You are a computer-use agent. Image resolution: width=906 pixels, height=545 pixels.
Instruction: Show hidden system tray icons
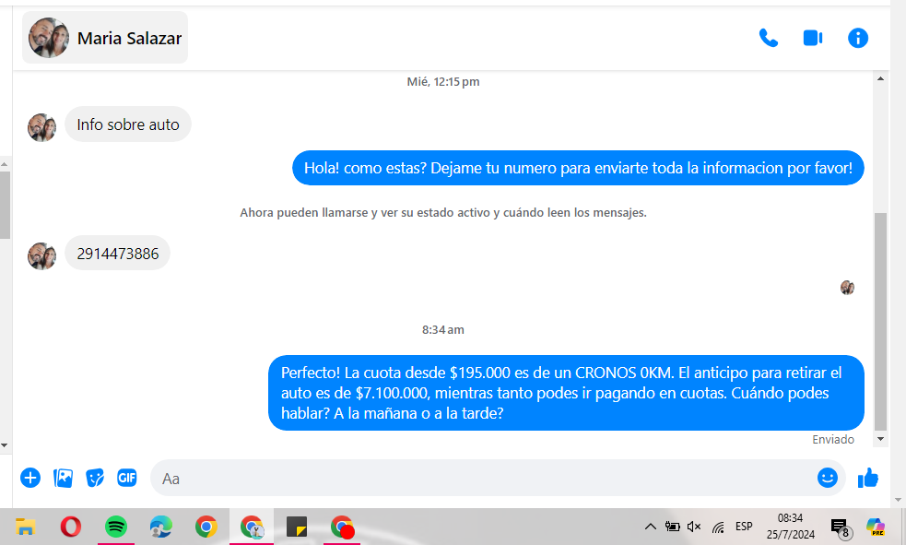[650, 527]
